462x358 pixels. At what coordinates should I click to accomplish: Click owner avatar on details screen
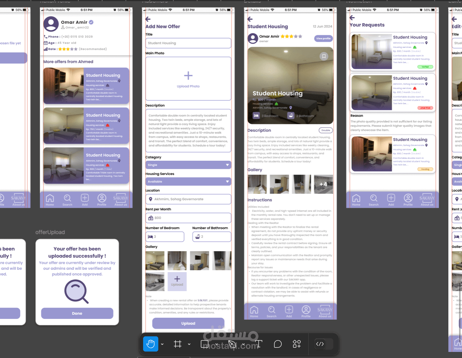tap(252, 38)
